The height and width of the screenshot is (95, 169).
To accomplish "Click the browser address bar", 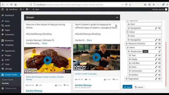I will click(x=70, y=5).
